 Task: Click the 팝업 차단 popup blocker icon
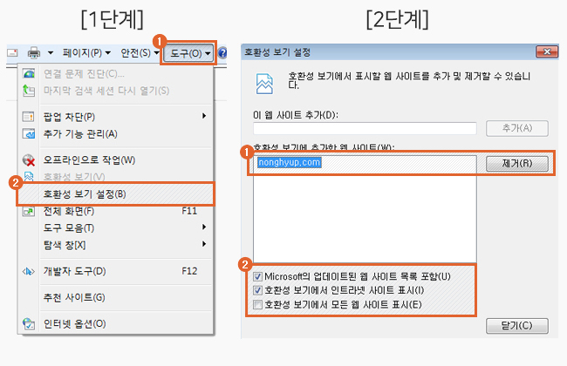29,117
